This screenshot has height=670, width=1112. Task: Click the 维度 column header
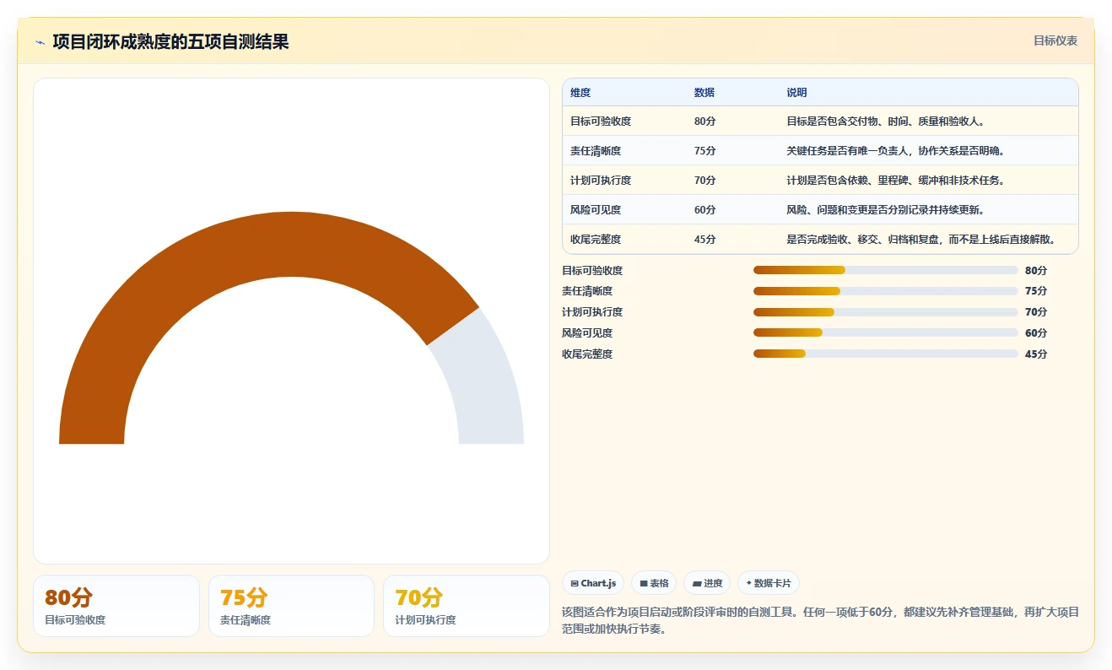tap(580, 93)
